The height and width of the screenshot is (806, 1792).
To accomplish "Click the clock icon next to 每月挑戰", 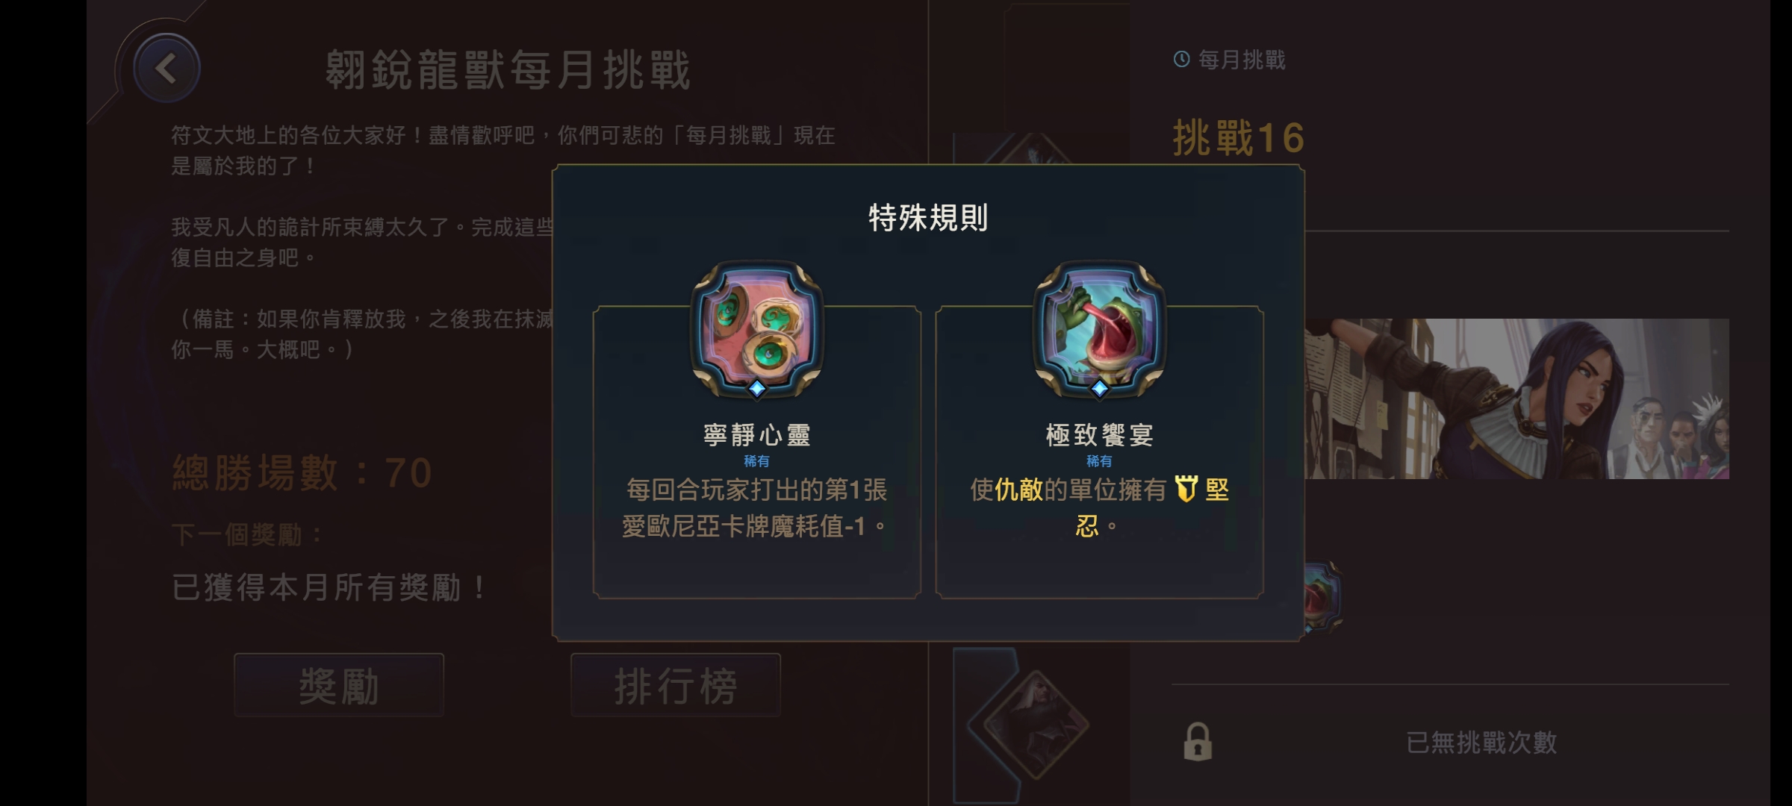I will pos(1181,59).
